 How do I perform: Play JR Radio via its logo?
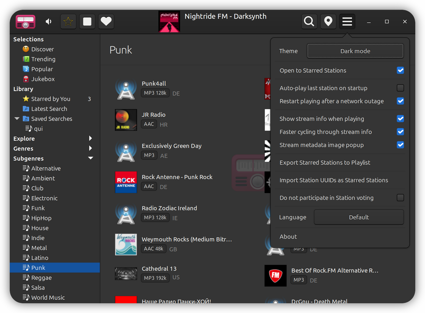(126, 120)
